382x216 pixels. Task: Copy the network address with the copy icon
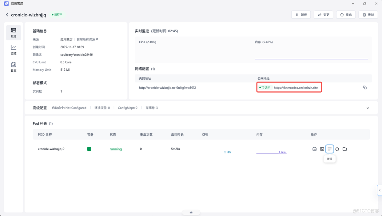click(365, 87)
